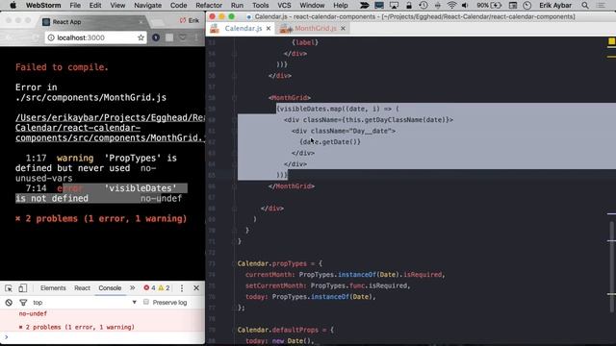The image size is (616, 346).
Task: Open the top execution context dropdown
Action: tap(84, 303)
